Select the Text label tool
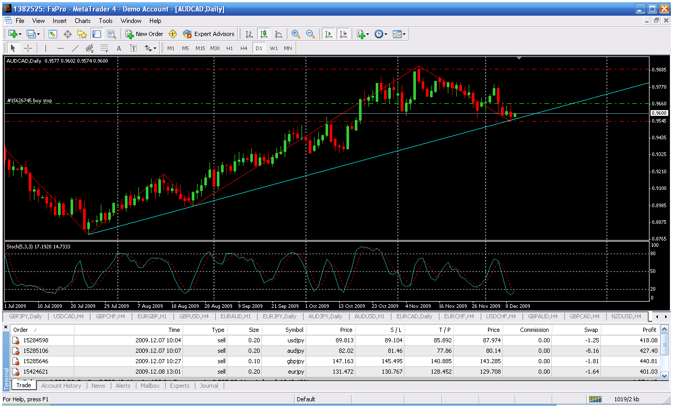673x406 pixels. [119, 48]
